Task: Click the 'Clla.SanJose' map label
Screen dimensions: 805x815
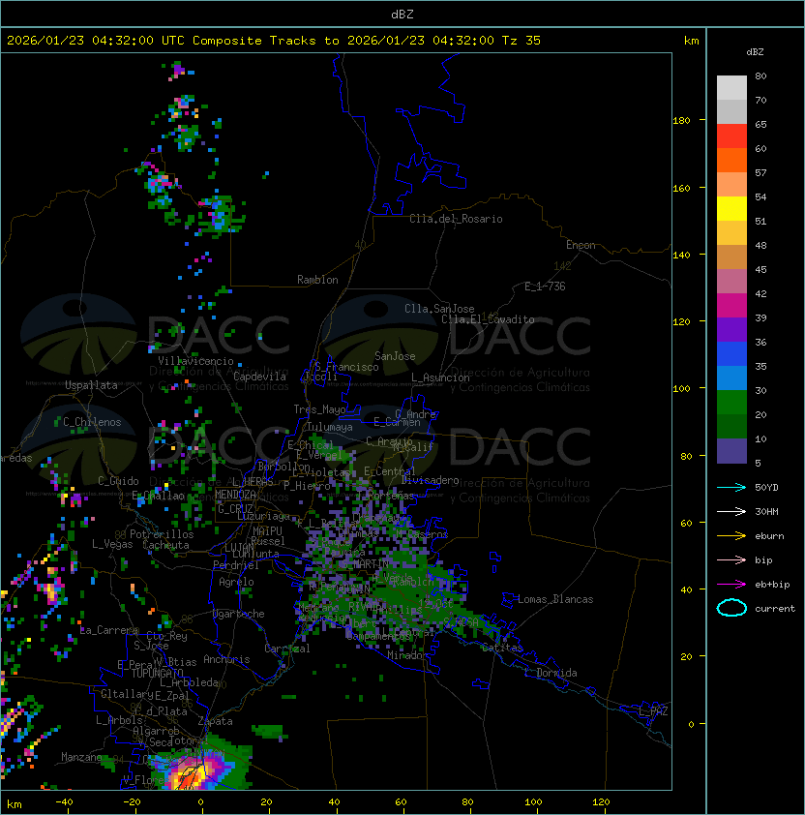Action: pyautogui.click(x=439, y=309)
